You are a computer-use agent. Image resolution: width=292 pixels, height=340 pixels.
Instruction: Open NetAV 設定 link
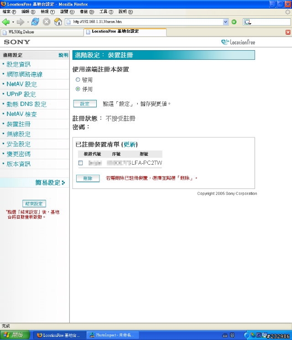point(22,84)
